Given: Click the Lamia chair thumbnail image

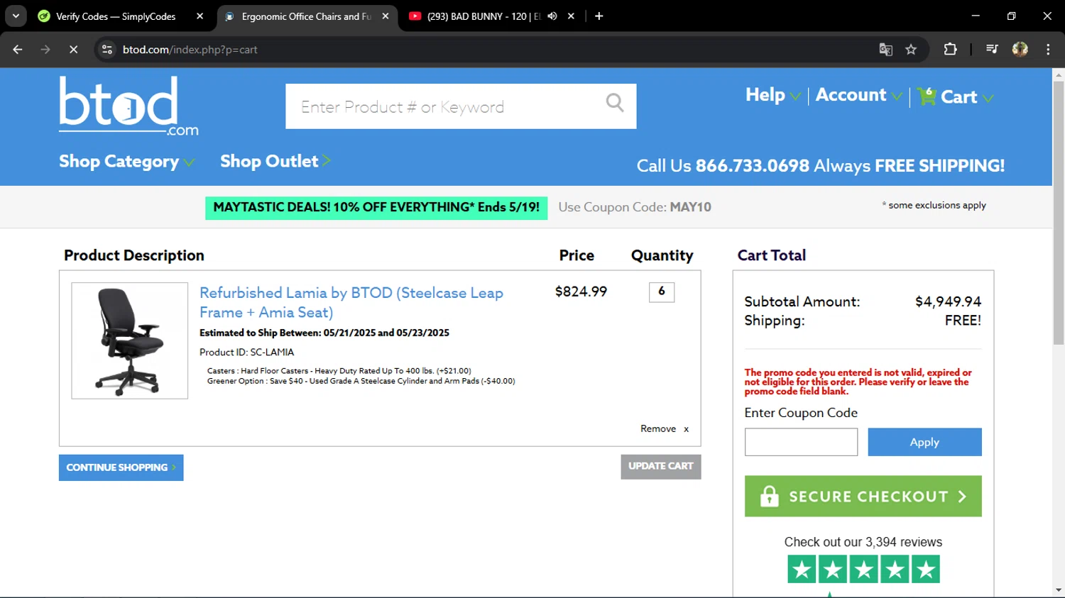Looking at the screenshot, I should 129,340.
